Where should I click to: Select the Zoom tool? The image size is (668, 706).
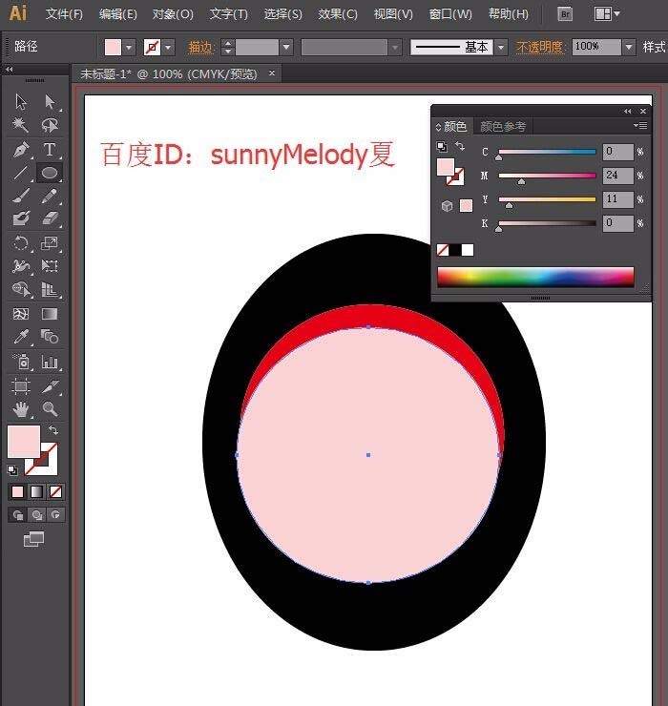[x=50, y=409]
